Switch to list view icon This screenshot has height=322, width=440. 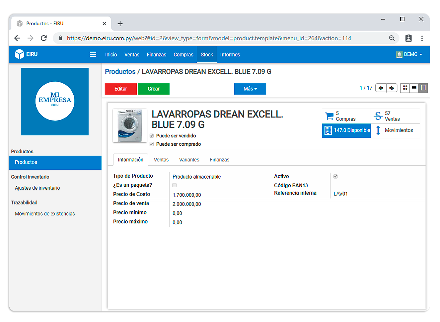coord(414,88)
